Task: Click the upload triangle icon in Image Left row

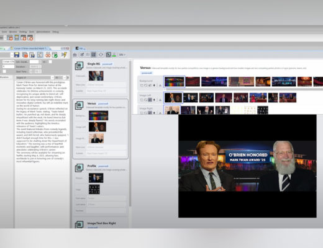Action: coord(160,100)
